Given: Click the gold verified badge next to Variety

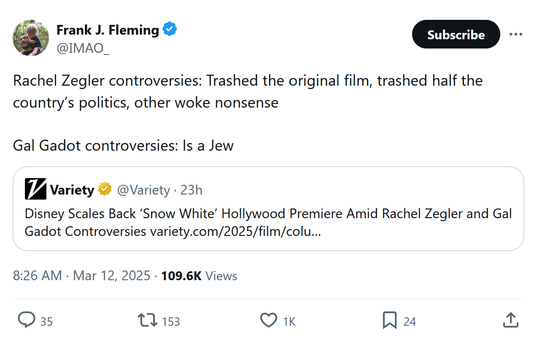Looking at the screenshot, I should [105, 189].
